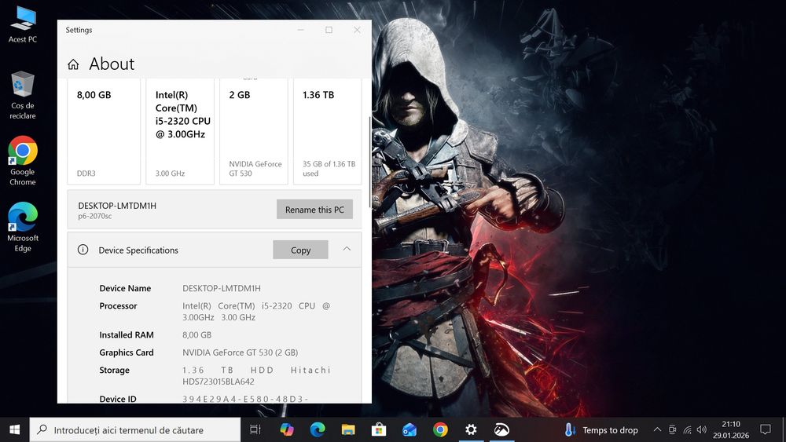Open Microsoft Store from taskbar
The width and height of the screenshot is (786, 442).
click(379, 429)
